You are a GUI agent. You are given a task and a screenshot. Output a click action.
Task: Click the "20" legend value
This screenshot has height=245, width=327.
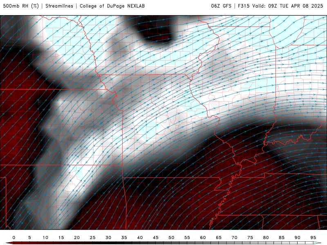[77, 238]
